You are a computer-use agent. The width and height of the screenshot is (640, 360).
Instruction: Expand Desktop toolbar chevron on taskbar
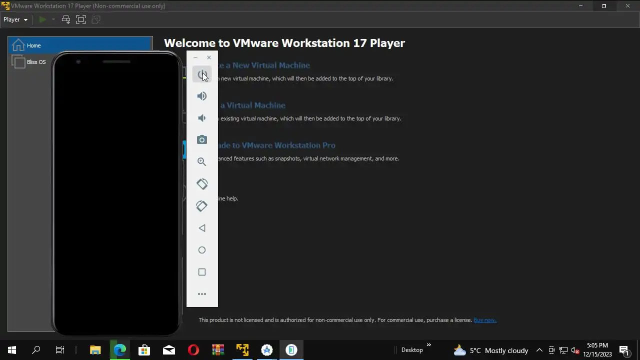coord(428,344)
